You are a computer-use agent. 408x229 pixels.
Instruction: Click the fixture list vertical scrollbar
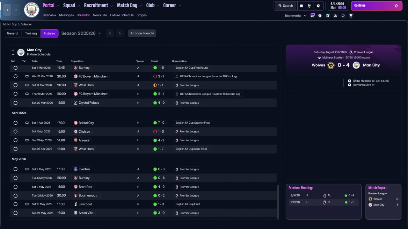coord(278,202)
